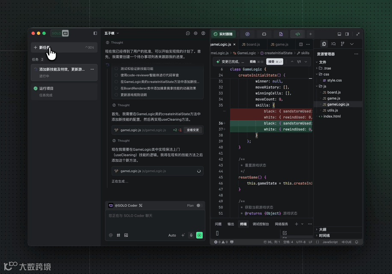Viewport: 392px width, 274px height.
Task: Click the @ mention icon in chat input
Action: (111, 235)
